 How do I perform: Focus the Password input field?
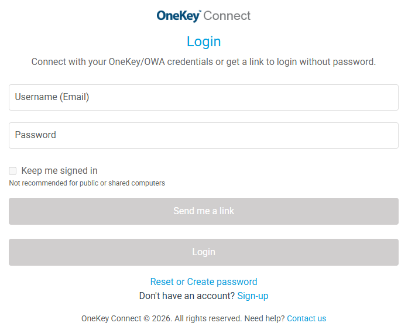coord(204,135)
